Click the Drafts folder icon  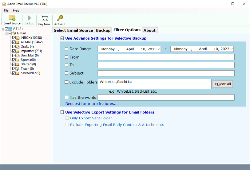[18, 47]
